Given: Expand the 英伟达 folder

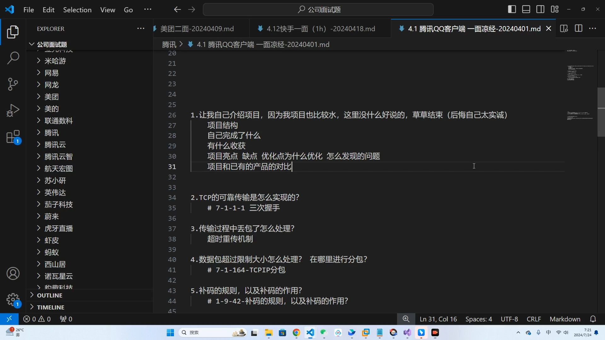Looking at the screenshot, I should pyautogui.click(x=90, y=192).
